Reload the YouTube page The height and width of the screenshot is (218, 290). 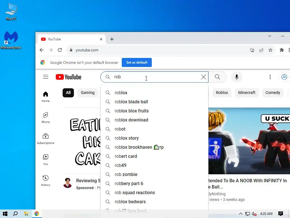[60, 50]
